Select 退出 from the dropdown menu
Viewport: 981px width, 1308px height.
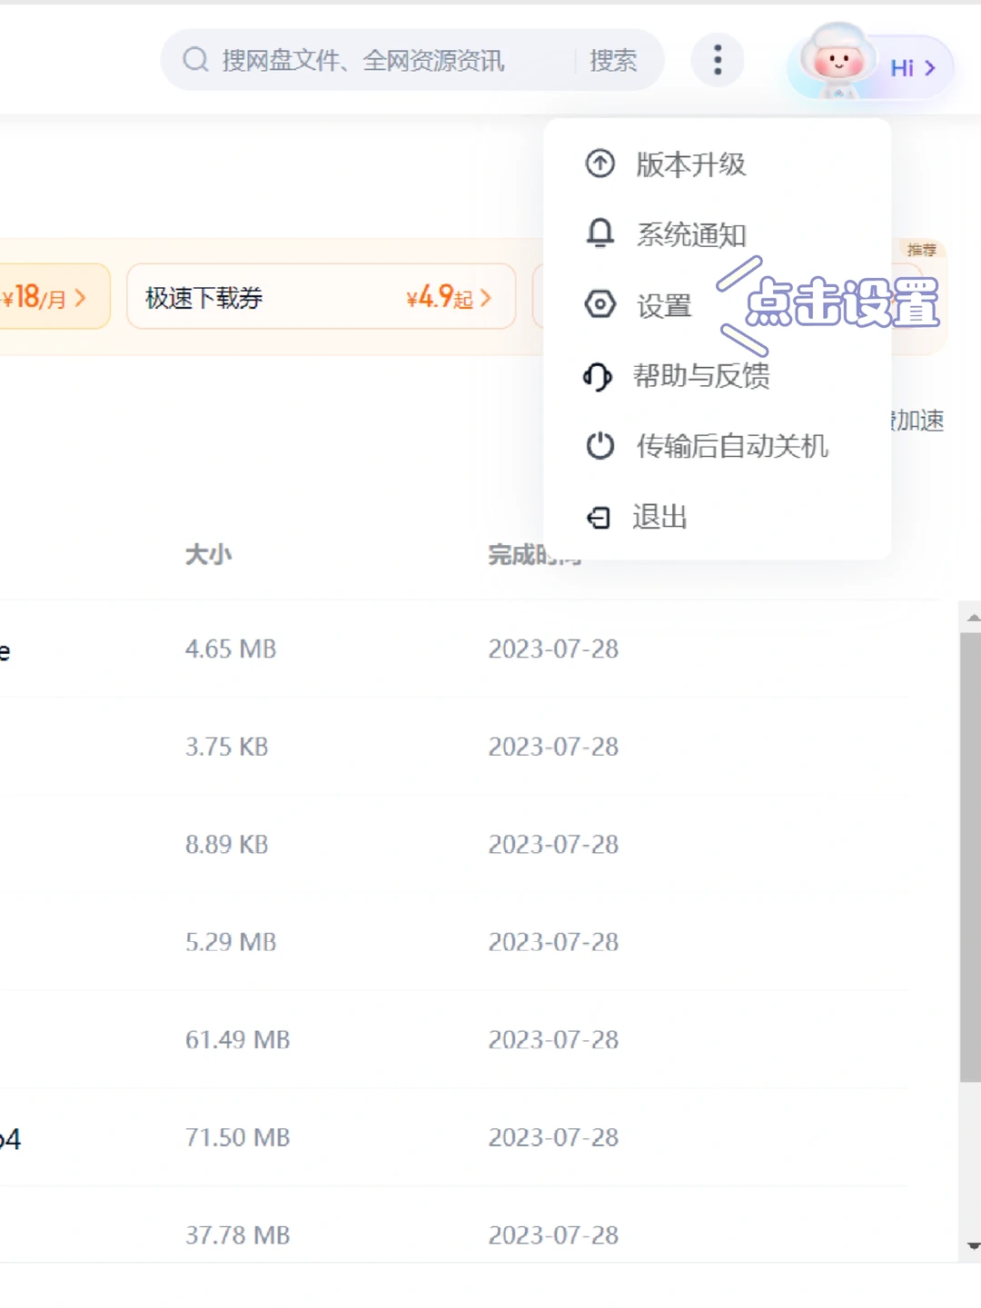tap(660, 517)
